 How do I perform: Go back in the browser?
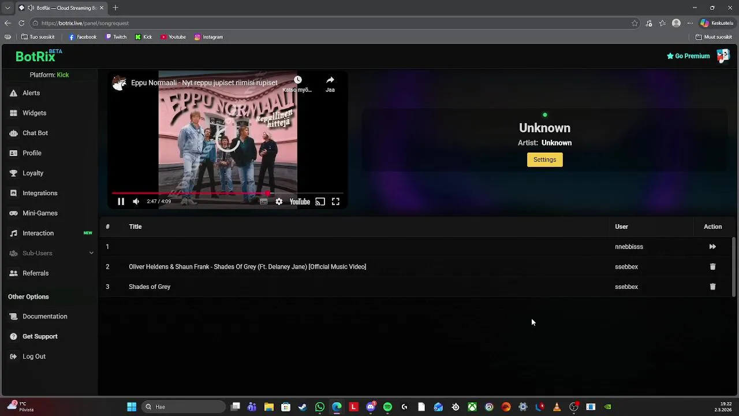pos(8,23)
